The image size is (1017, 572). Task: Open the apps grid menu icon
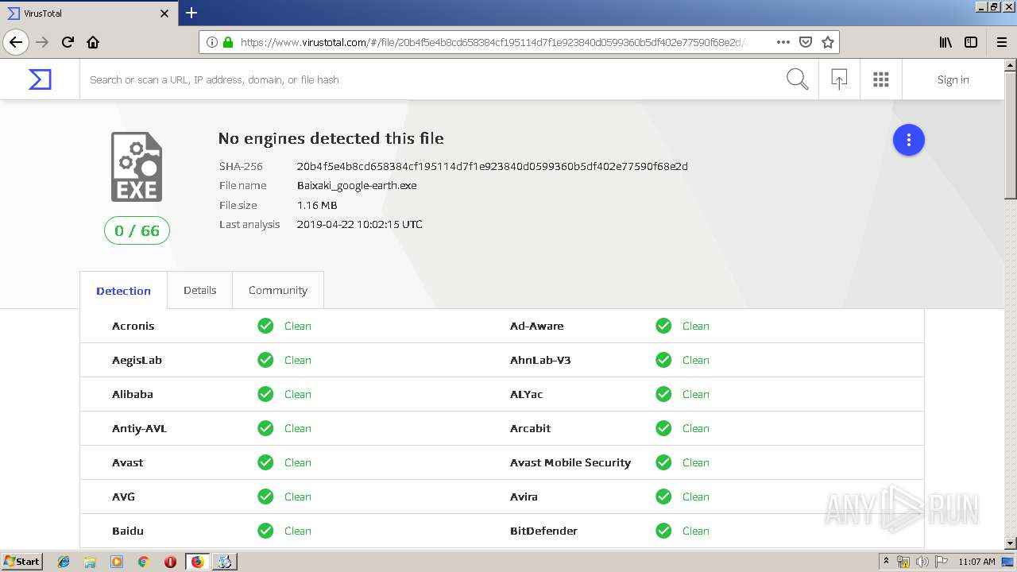coord(880,79)
